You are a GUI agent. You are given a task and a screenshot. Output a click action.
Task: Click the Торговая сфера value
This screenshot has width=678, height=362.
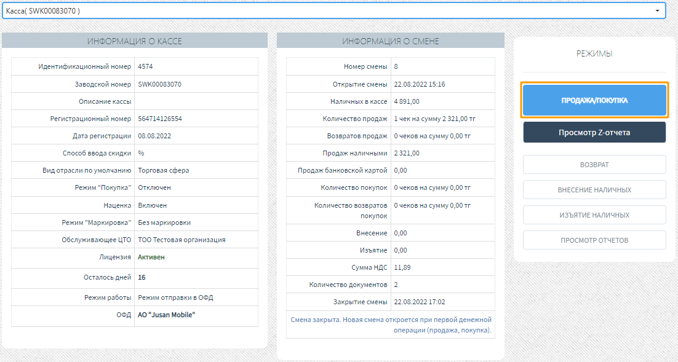[x=164, y=170]
